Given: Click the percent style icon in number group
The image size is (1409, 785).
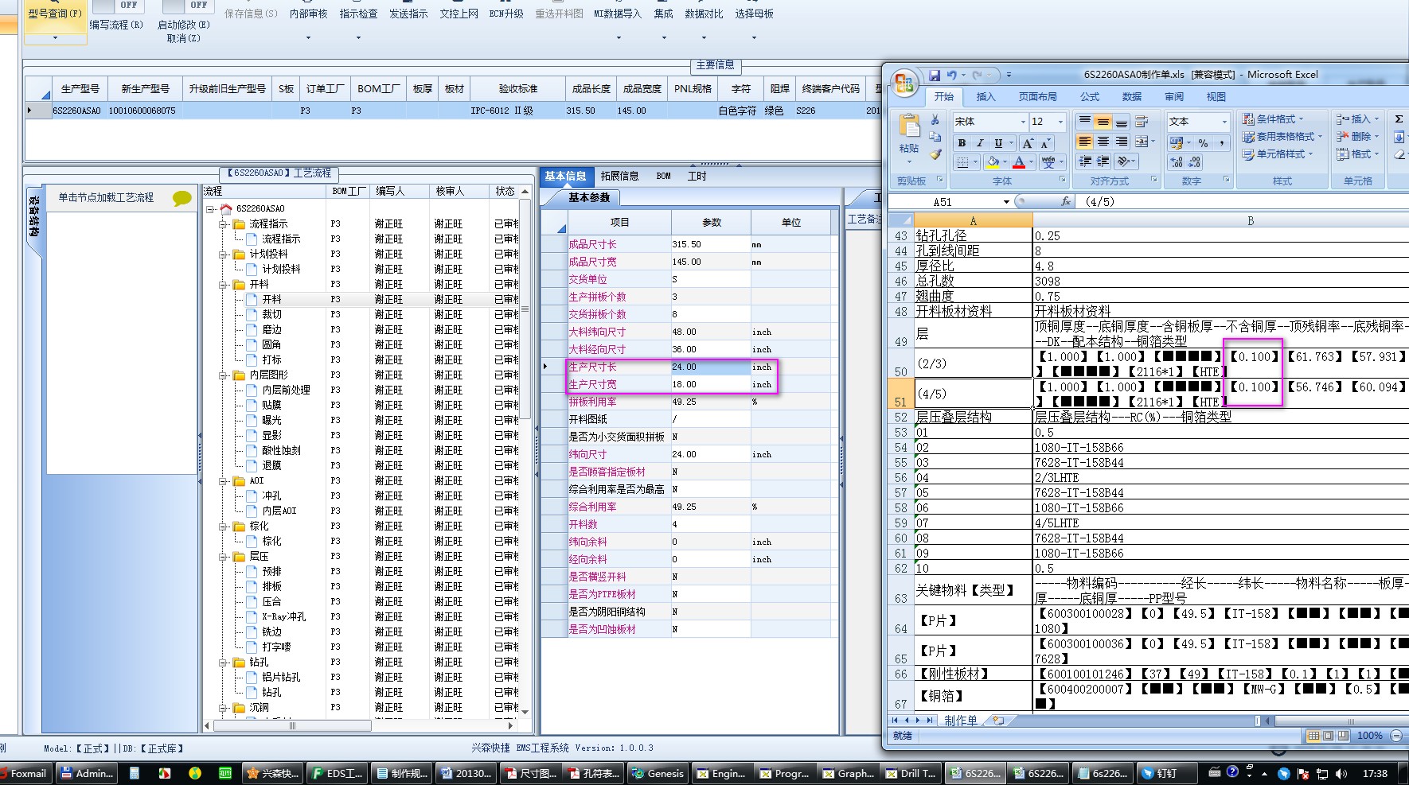Looking at the screenshot, I should point(1203,143).
